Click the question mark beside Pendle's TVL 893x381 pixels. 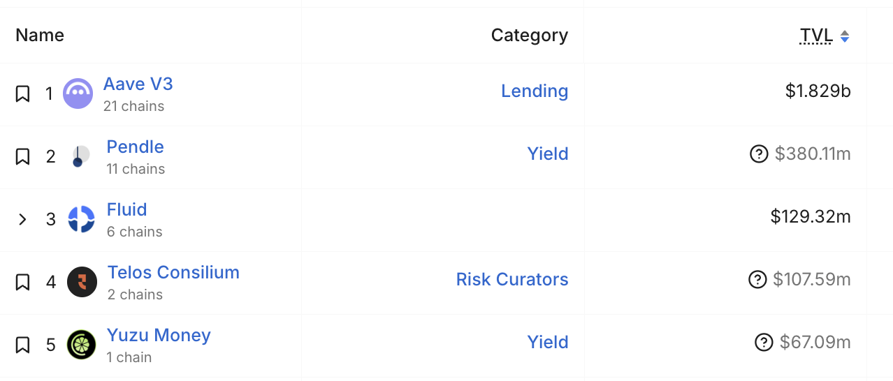[x=758, y=154]
